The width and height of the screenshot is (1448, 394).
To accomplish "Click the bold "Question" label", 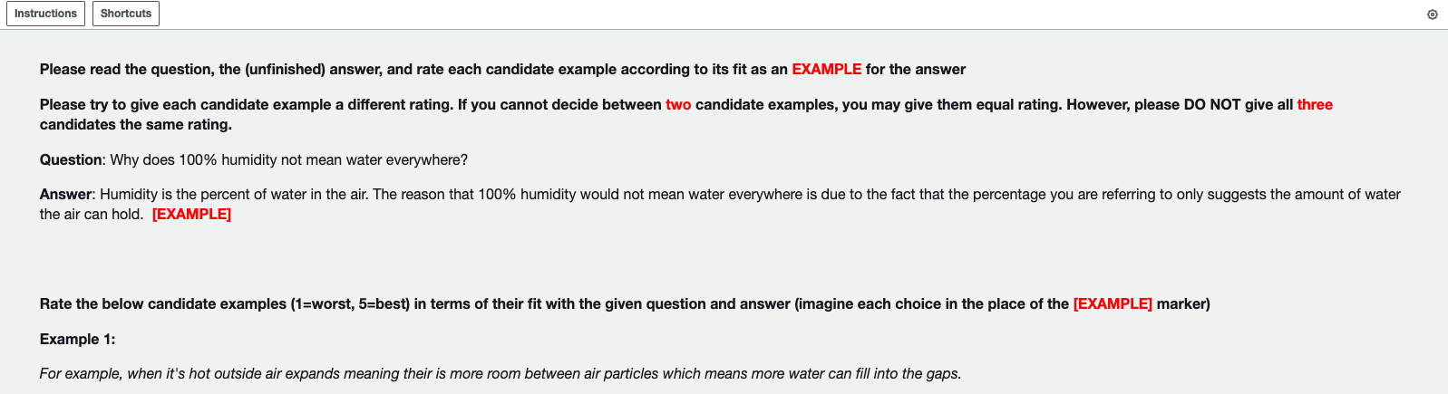I will coord(71,160).
